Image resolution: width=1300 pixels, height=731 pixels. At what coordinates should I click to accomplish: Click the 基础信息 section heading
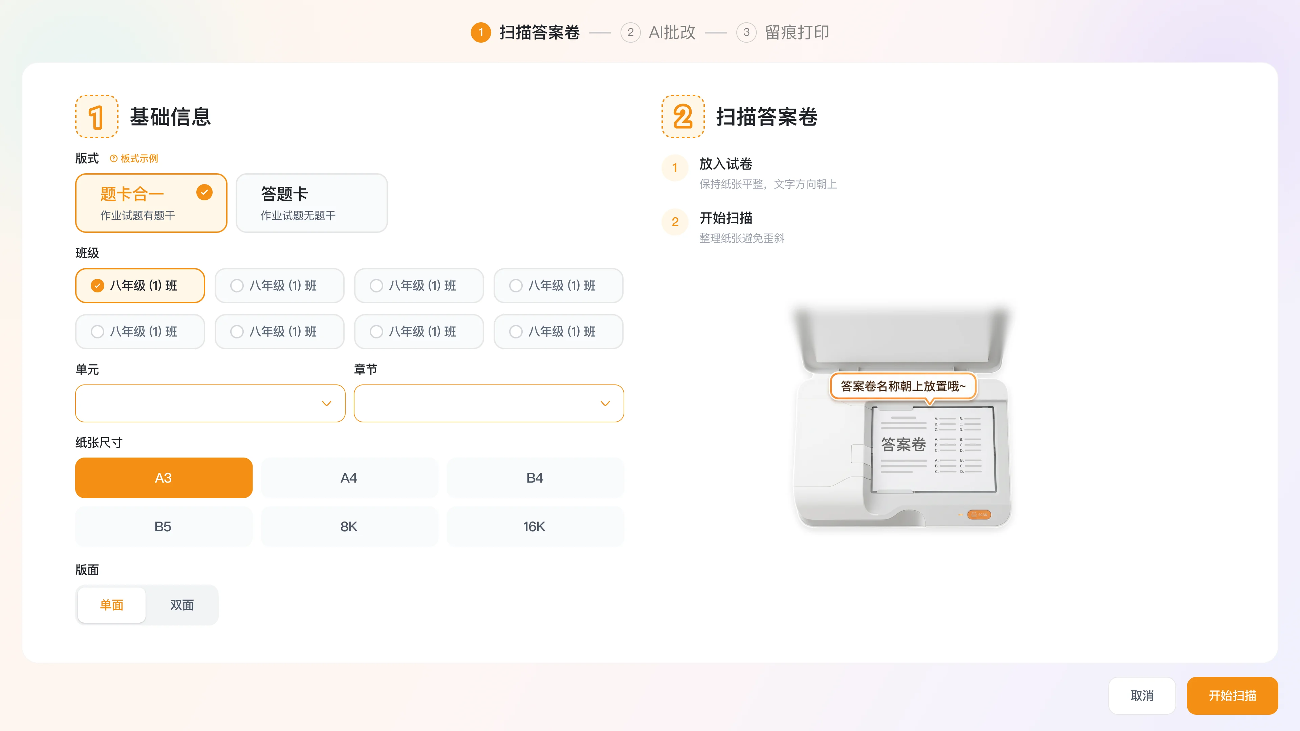point(170,116)
